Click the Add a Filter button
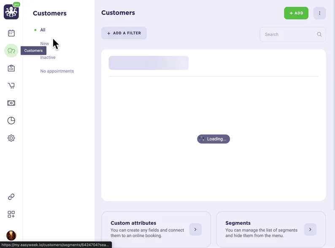The image size is (335, 248). tap(124, 33)
